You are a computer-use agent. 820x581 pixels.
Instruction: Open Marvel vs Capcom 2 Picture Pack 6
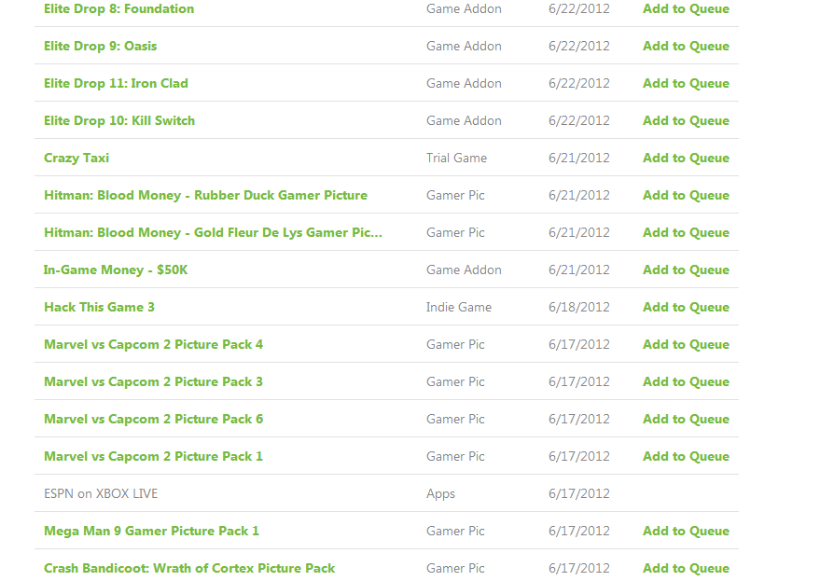[x=153, y=420]
